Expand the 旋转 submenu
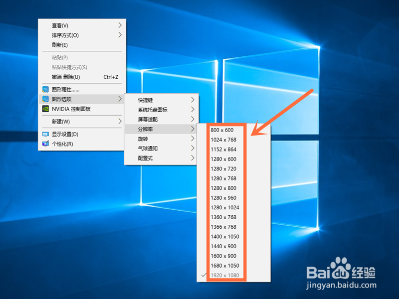The image size is (399, 299). [145, 139]
